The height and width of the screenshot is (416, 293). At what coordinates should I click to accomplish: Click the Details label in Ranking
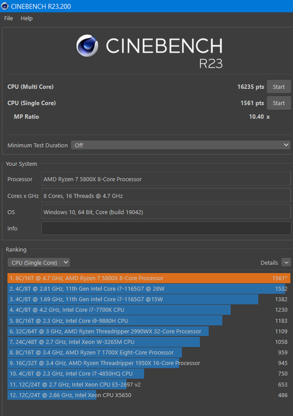(x=269, y=263)
